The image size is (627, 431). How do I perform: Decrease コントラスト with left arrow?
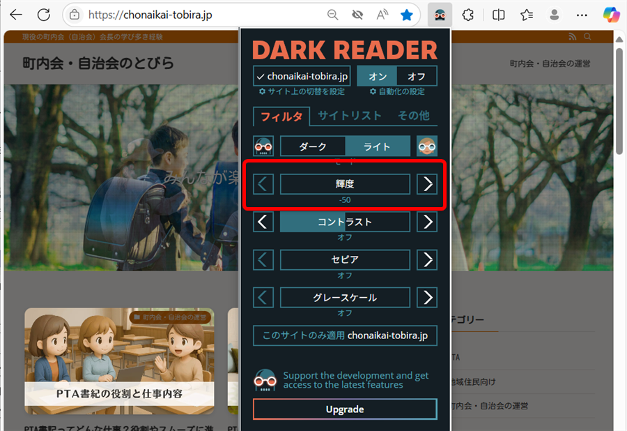point(263,222)
